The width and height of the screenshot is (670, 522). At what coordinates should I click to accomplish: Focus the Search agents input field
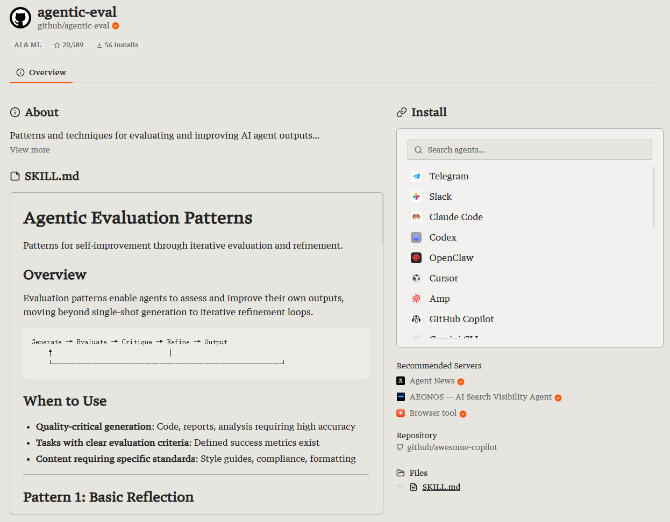pyautogui.click(x=530, y=150)
